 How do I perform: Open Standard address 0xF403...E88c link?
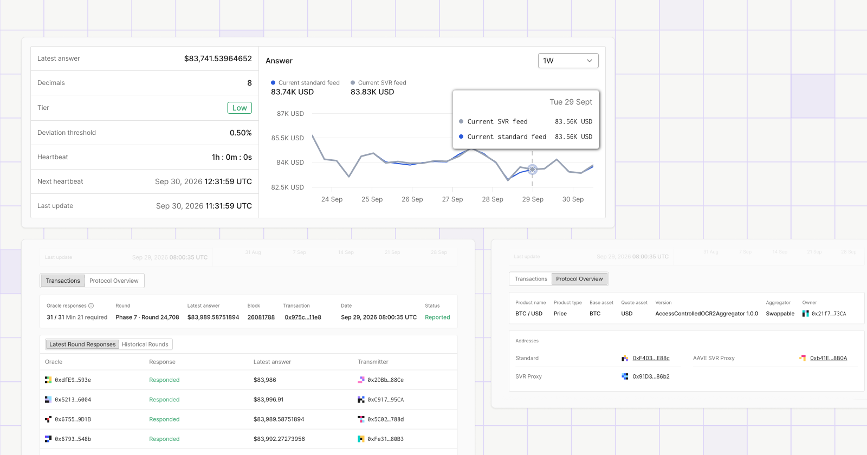pos(651,358)
